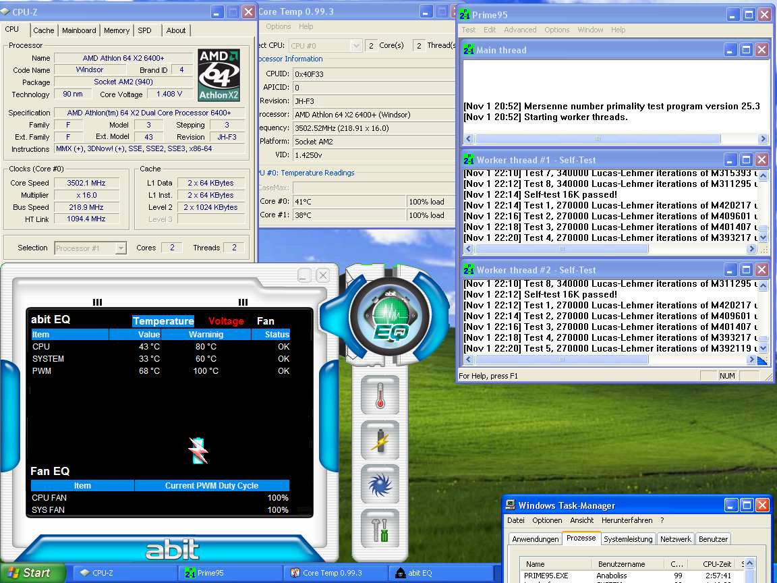
Task: Sort processes by Benutzername column header
Action: 629,563
